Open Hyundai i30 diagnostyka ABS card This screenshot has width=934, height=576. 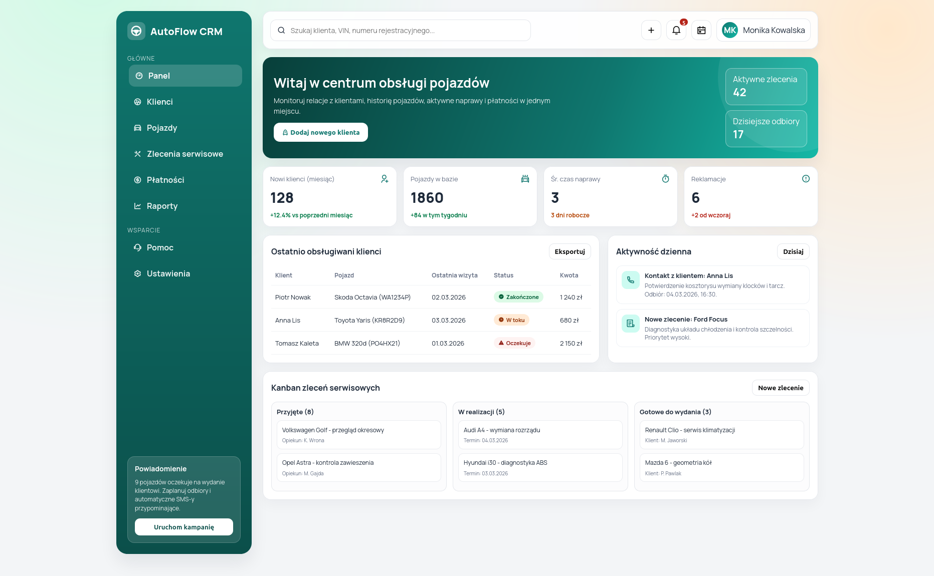tap(540, 467)
